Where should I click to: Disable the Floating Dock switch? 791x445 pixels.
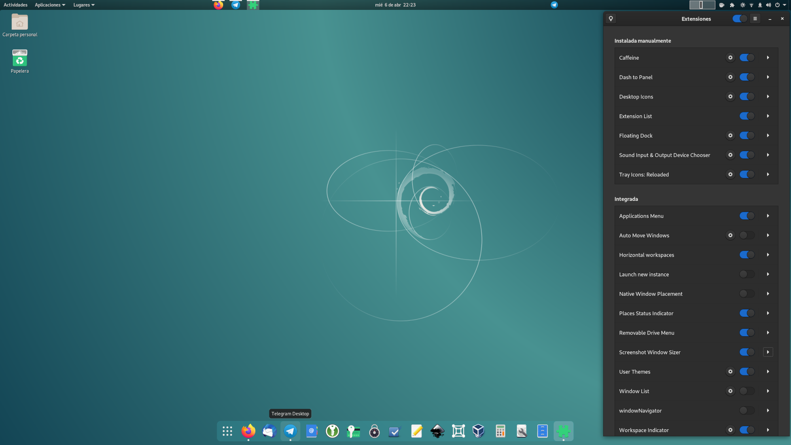point(747,136)
